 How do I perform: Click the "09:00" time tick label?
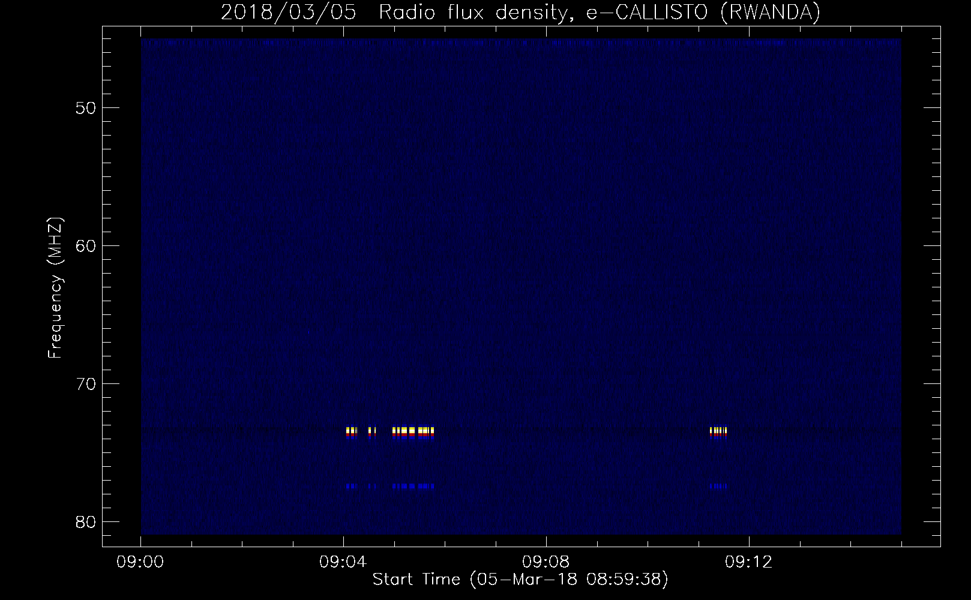pos(140,562)
